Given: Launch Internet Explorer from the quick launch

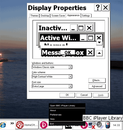Looking at the screenshot, I should click(x=3, y=125).
